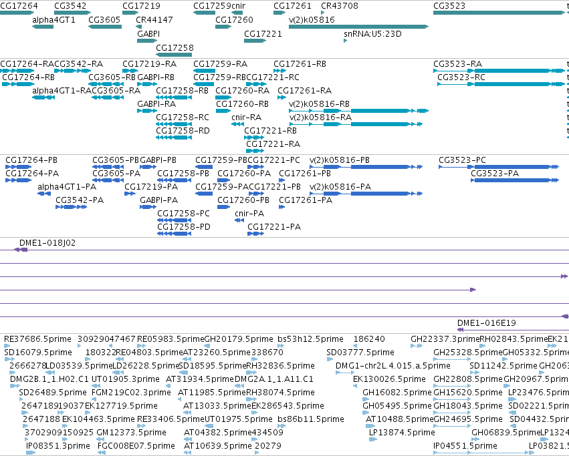Open the GH20179.5prime EST label
The image size is (569, 456).
click(239, 339)
